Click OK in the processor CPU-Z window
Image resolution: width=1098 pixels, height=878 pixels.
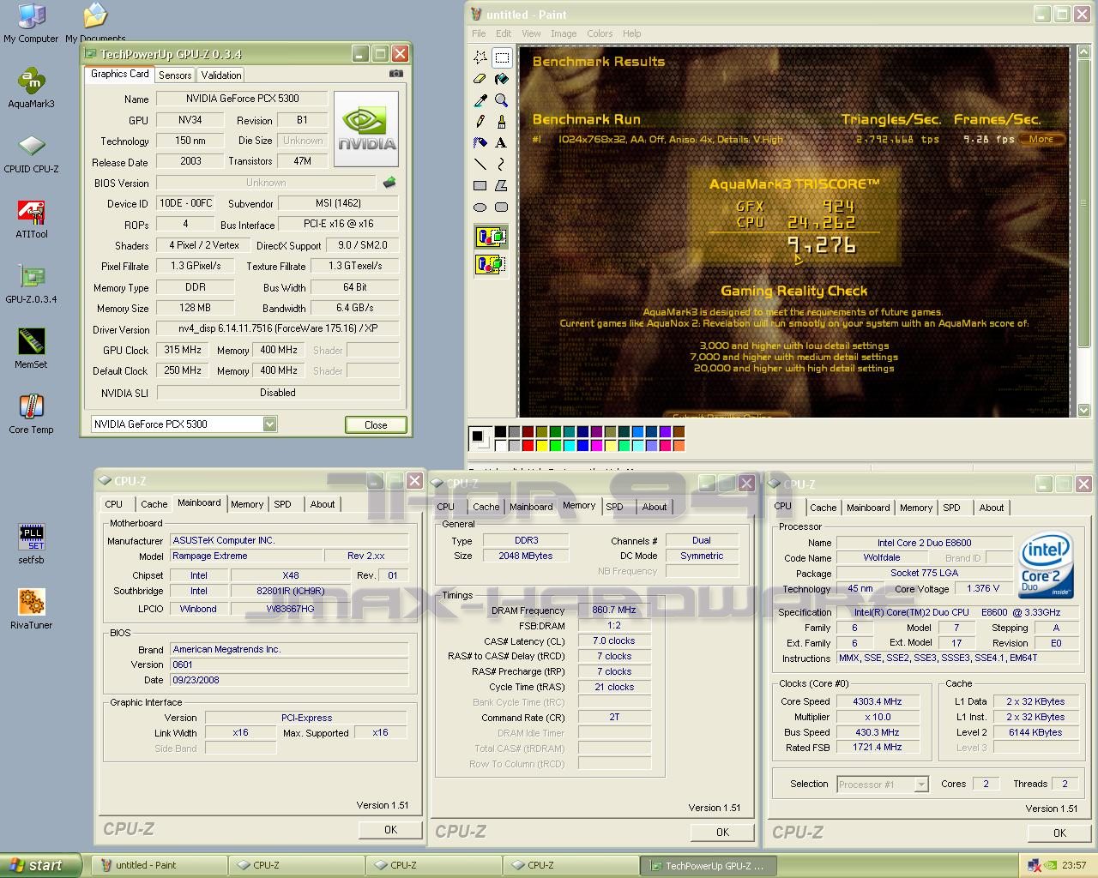point(1059,833)
